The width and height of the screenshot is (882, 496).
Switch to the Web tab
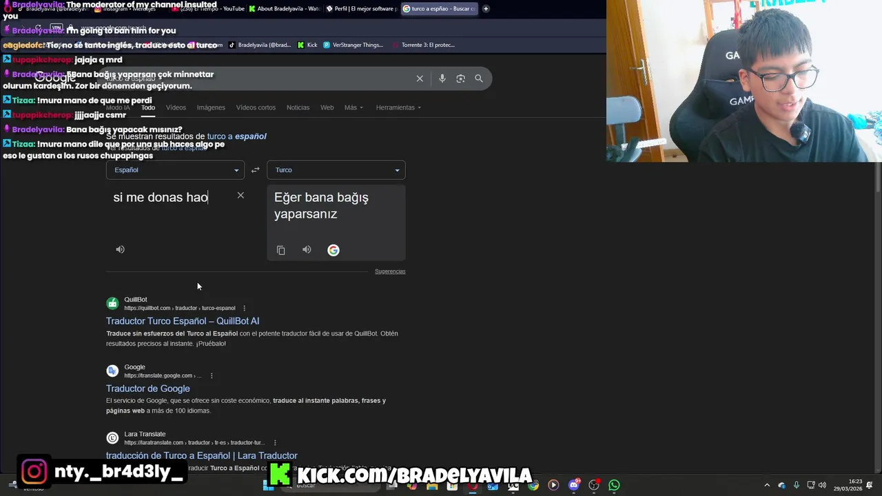coord(327,107)
